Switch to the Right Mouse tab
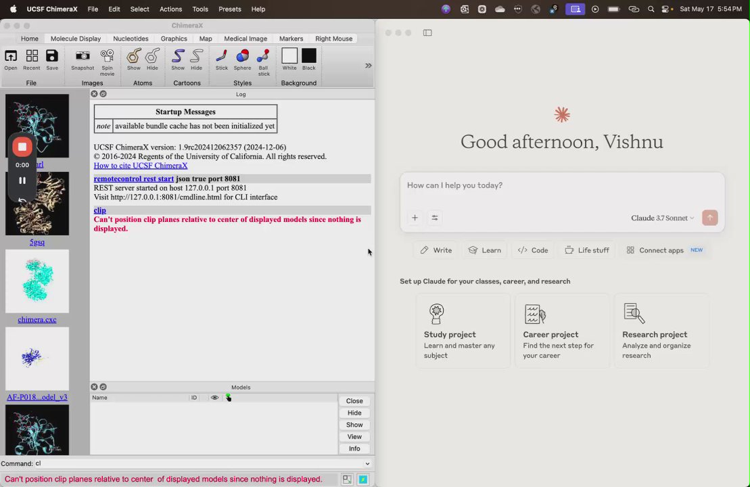The height and width of the screenshot is (487, 750). [x=334, y=39]
